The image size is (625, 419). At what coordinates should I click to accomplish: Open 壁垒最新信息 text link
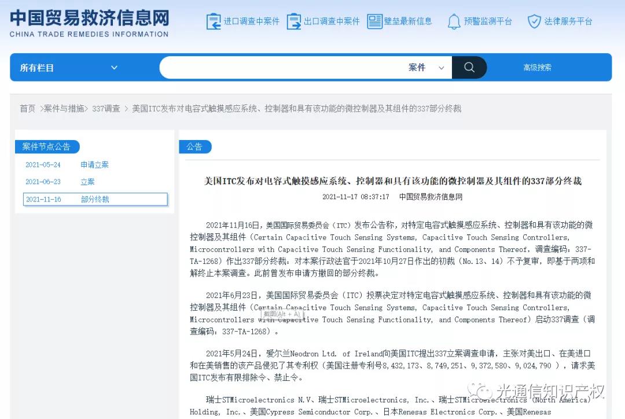point(408,21)
